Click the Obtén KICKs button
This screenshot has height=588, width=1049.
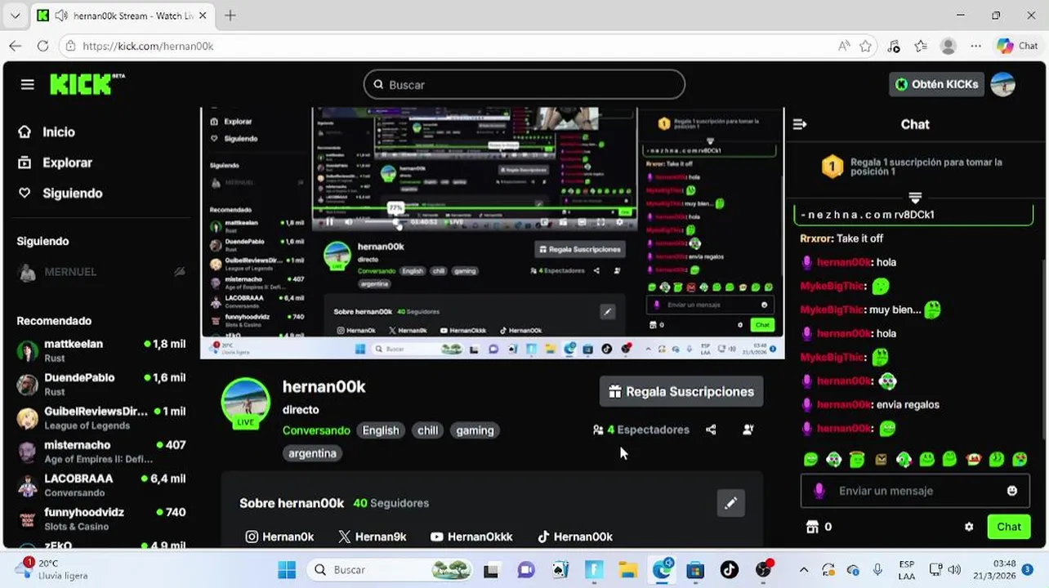936,84
